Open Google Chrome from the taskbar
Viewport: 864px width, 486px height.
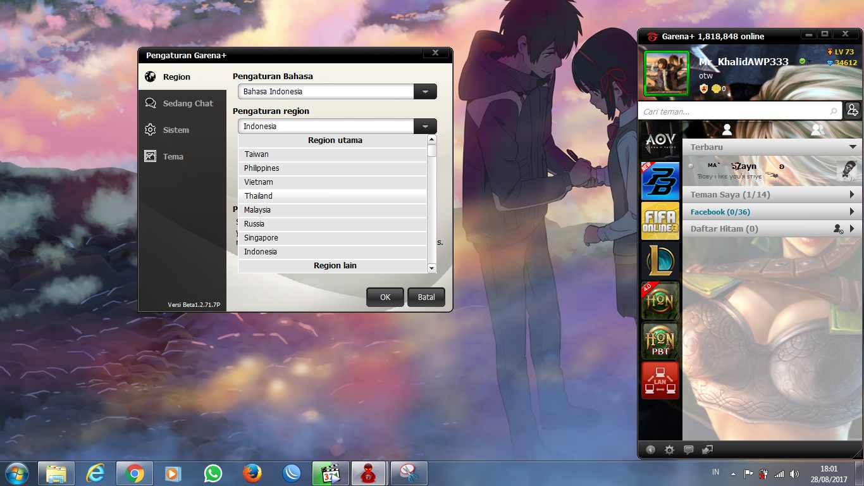click(x=135, y=473)
